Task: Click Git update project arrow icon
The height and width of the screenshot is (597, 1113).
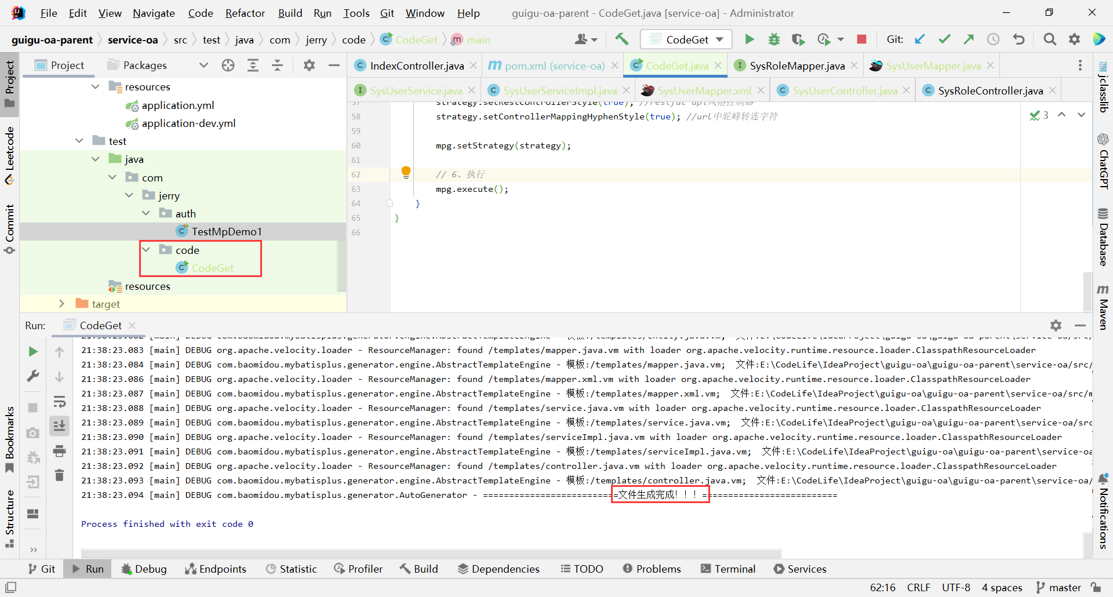Action: 920,39
